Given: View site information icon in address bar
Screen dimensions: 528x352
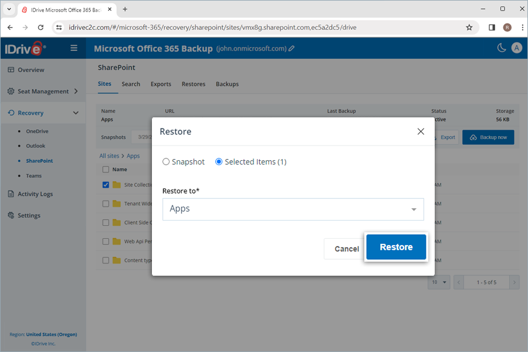Looking at the screenshot, I should [x=59, y=28].
